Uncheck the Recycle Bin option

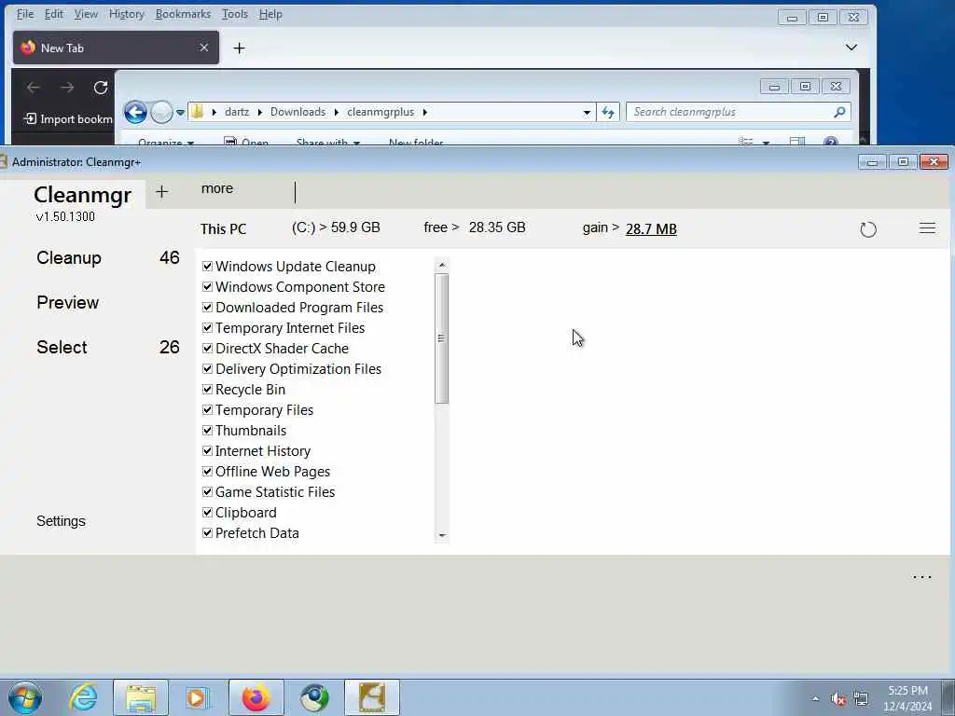pos(207,390)
